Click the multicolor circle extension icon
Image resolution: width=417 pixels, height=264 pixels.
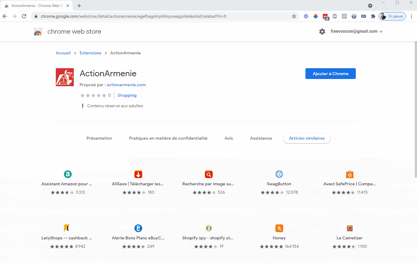[x=316, y=16]
